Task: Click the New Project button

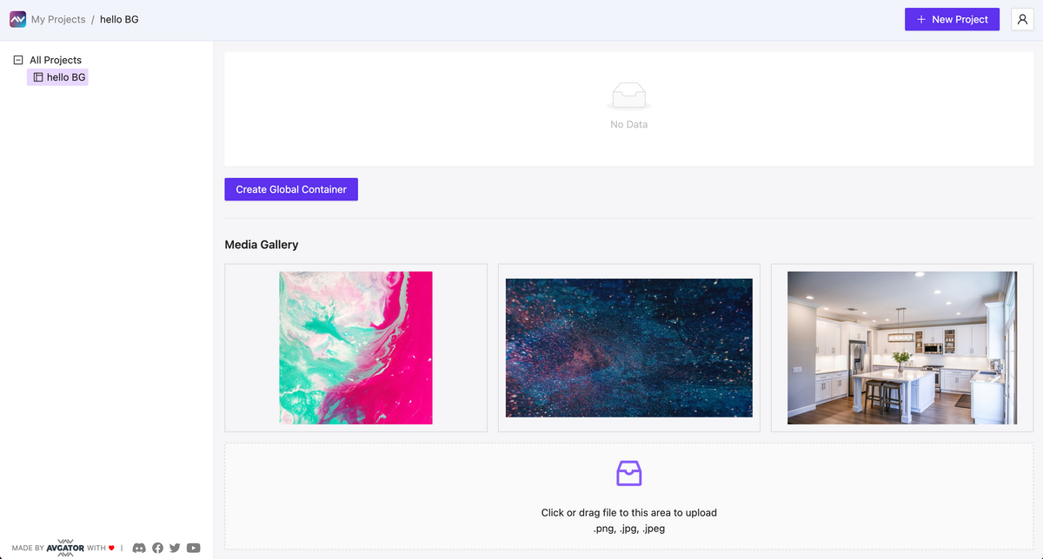Action: tap(952, 18)
